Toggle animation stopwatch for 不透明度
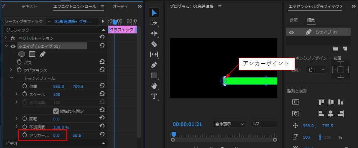Viewport: 358px width, 148px height. pos(25,127)
